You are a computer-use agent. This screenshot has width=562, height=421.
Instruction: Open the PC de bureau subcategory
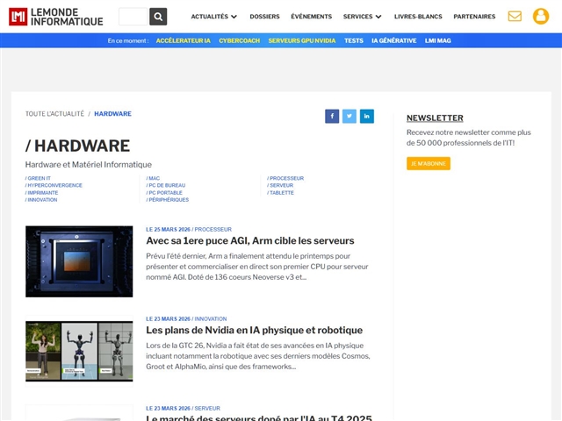point(166,185)
